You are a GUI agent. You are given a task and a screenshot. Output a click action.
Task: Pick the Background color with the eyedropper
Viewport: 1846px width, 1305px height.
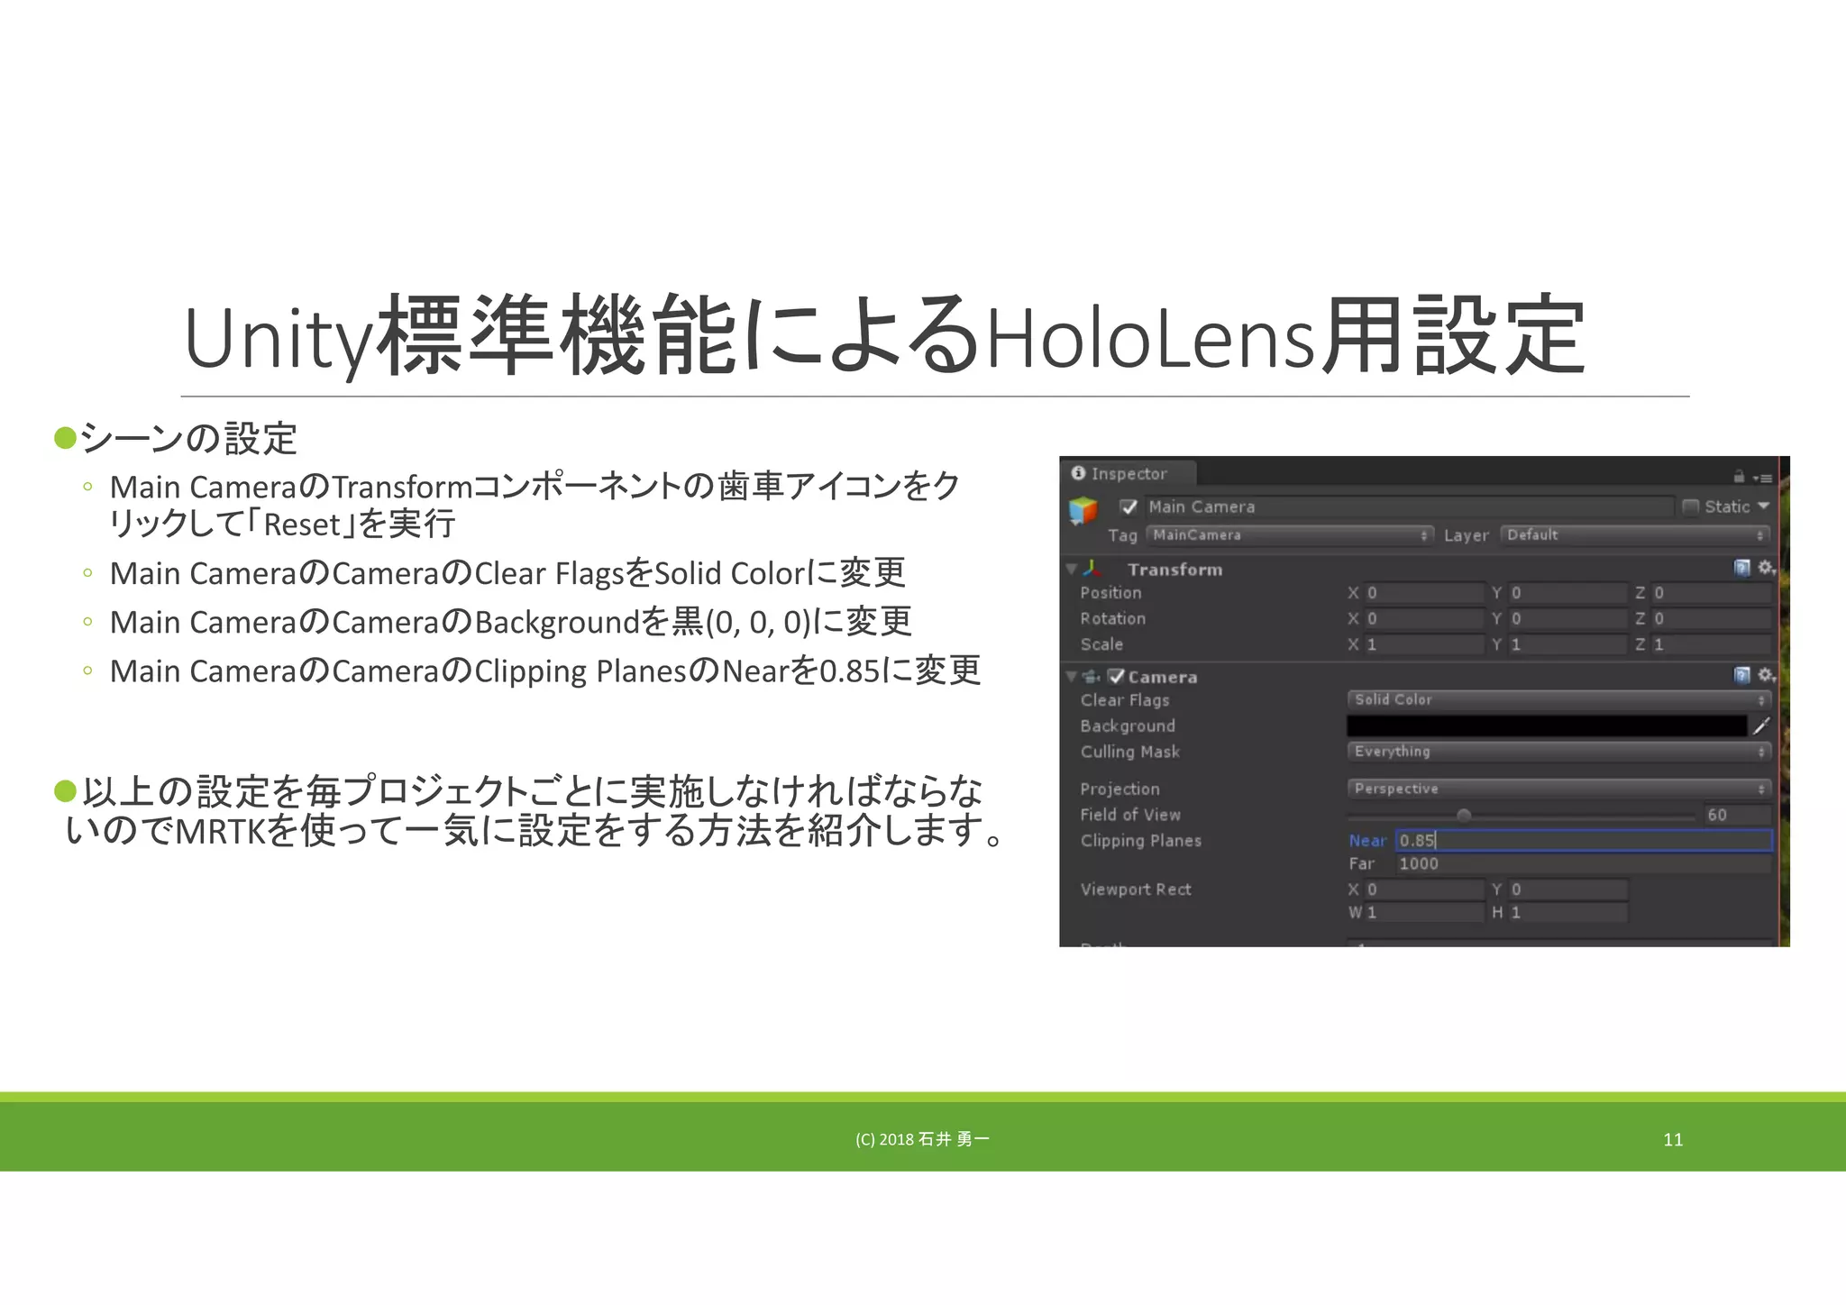click(x=1761, y=726)
